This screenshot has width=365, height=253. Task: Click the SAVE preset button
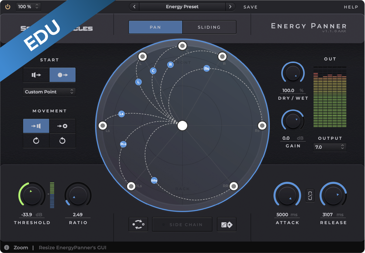click(x=251, y=7)
